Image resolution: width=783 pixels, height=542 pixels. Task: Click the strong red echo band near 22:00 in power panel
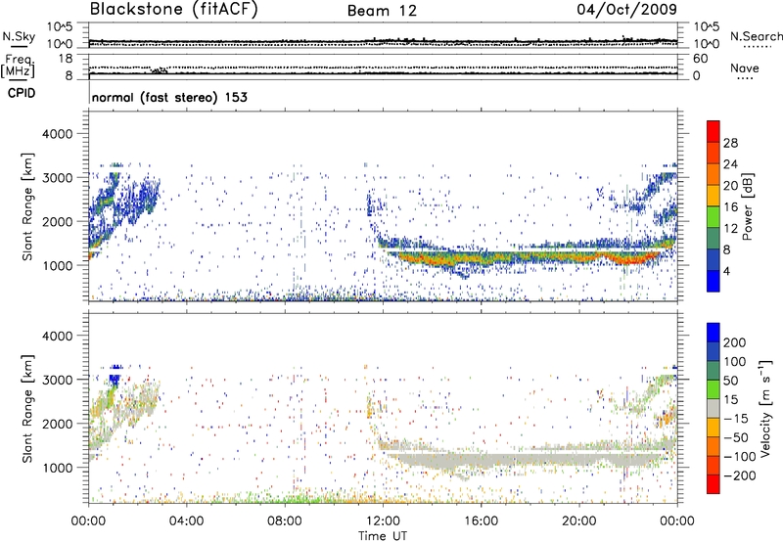[x=630, y=259]
